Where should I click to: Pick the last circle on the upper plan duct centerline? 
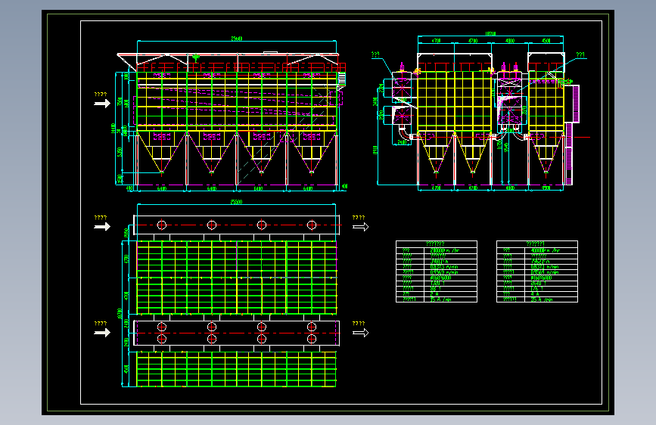312,225
